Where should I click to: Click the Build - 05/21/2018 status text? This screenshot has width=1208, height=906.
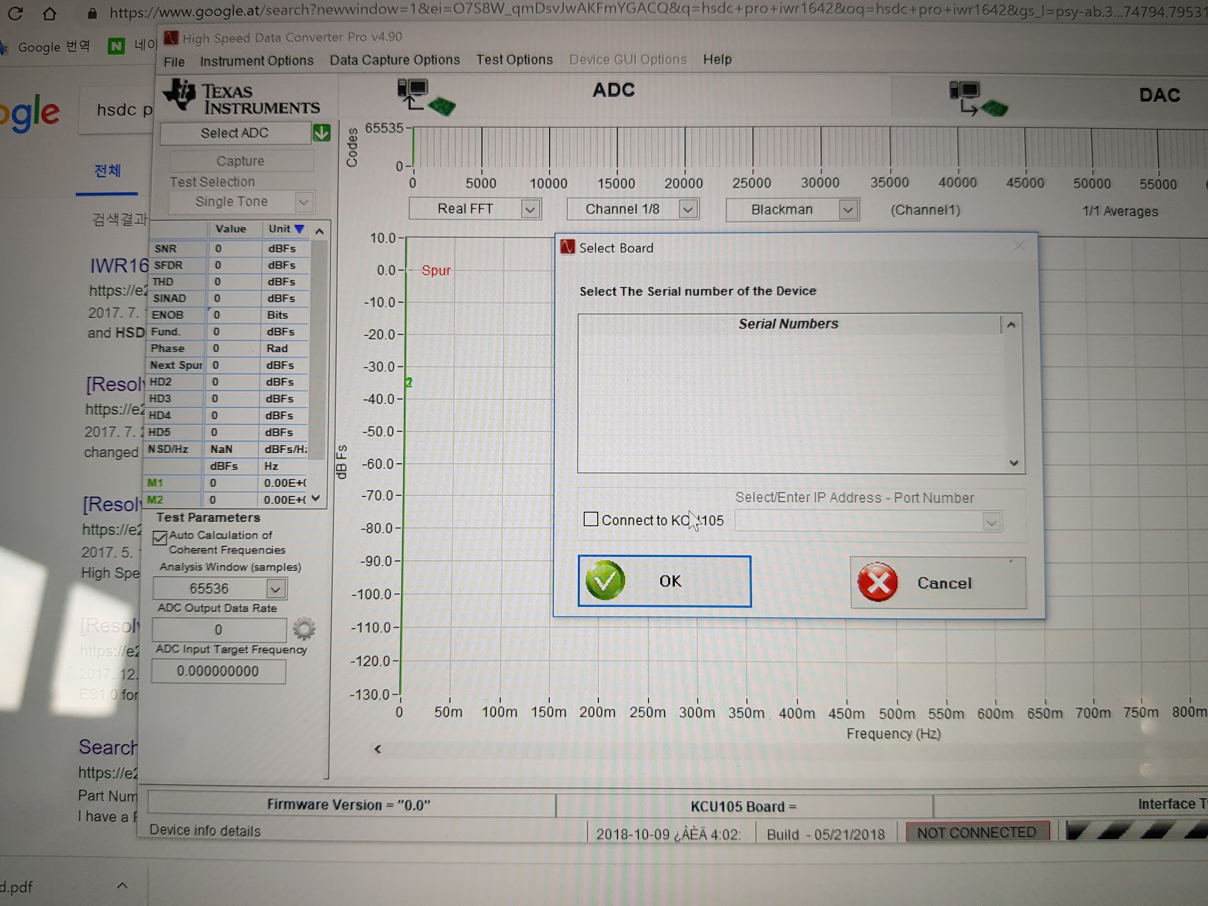(x=826, y=834)
